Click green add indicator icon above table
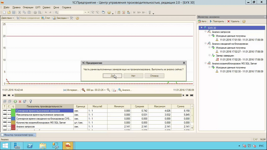 (15, 102)
